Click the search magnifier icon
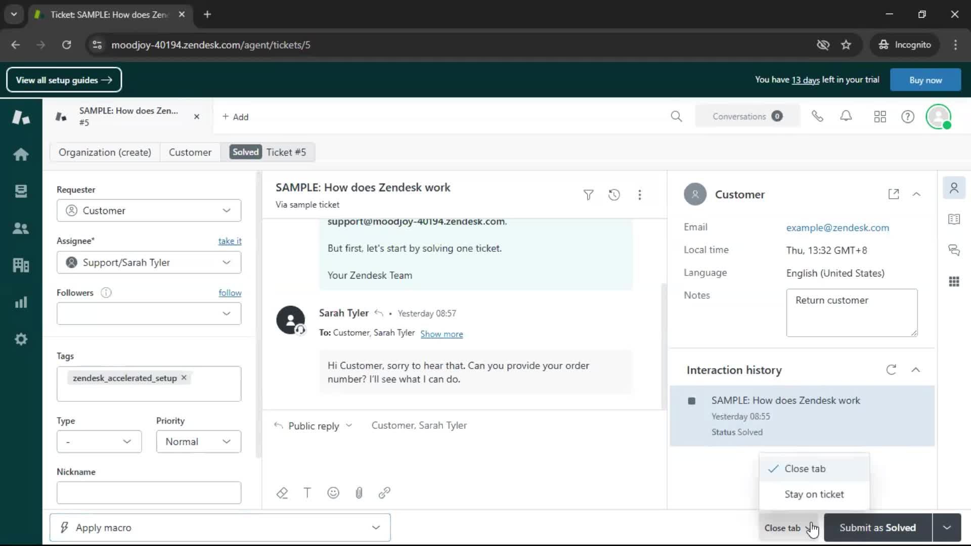This screenshot has width=971, height=546. [676, 117]
